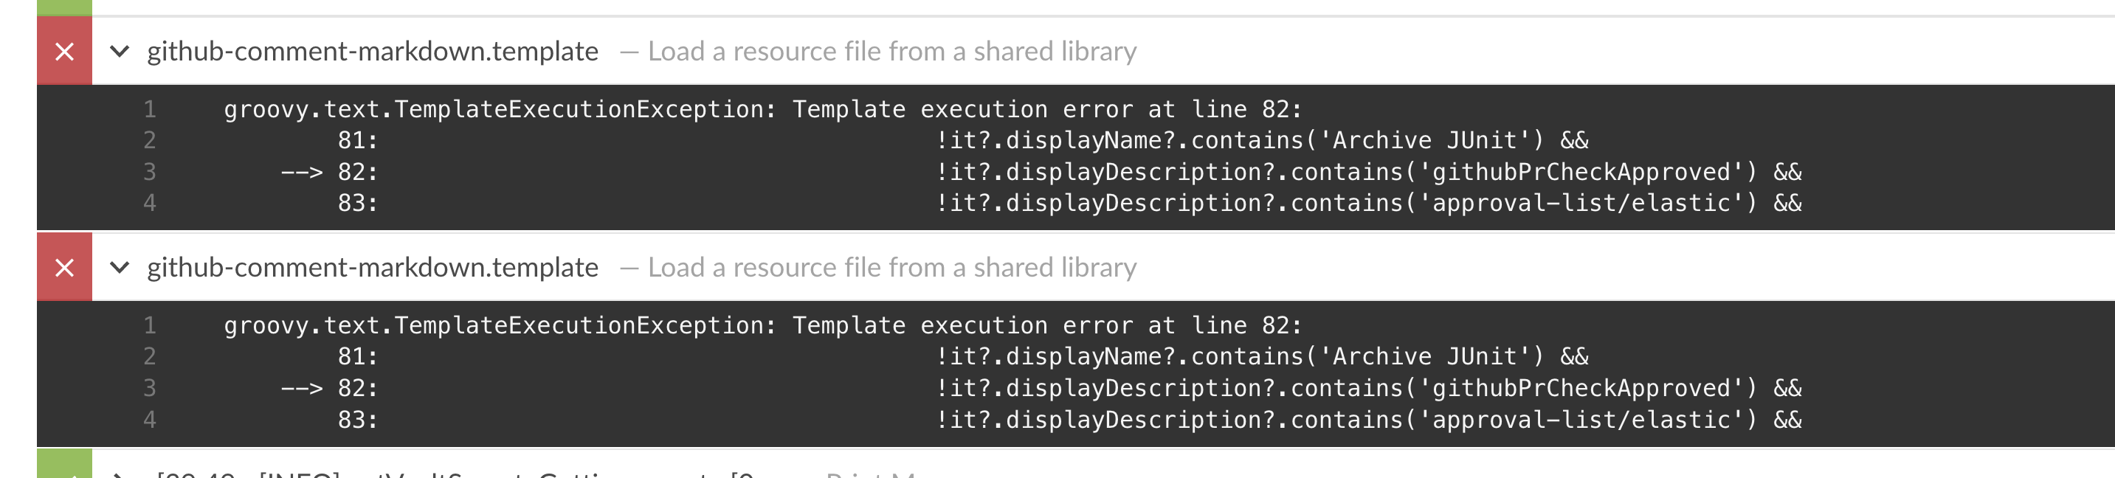Image resolution: width=2115 pixels, height=478 pixels.
Task: Click the second github-comment-markdown.template header
Action: click(371, 266)
